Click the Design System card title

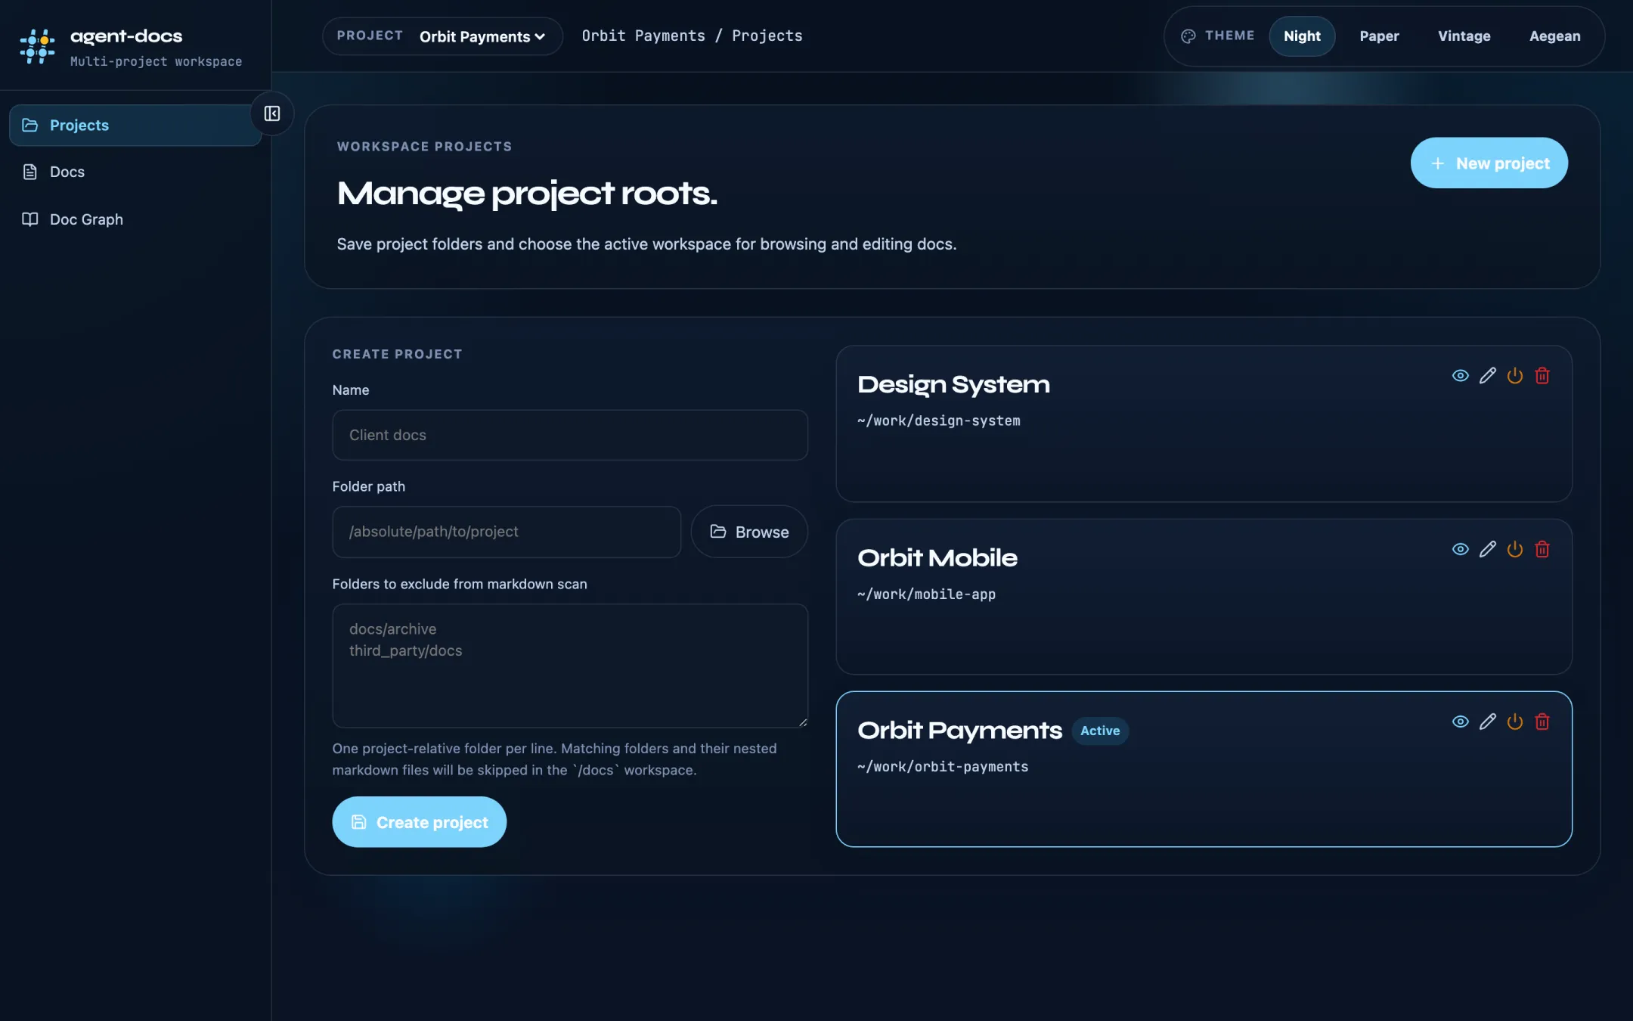[x=953, y=384]
